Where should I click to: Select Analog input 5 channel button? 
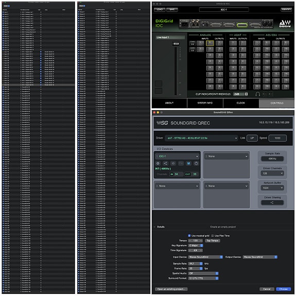pyautogui.click(x=210, y=68)
